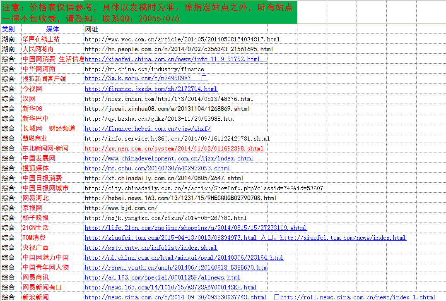Select the 网易河北 cell
This screenshot has height=301, width=446.
pyautogui.click(x=53, y=198)
